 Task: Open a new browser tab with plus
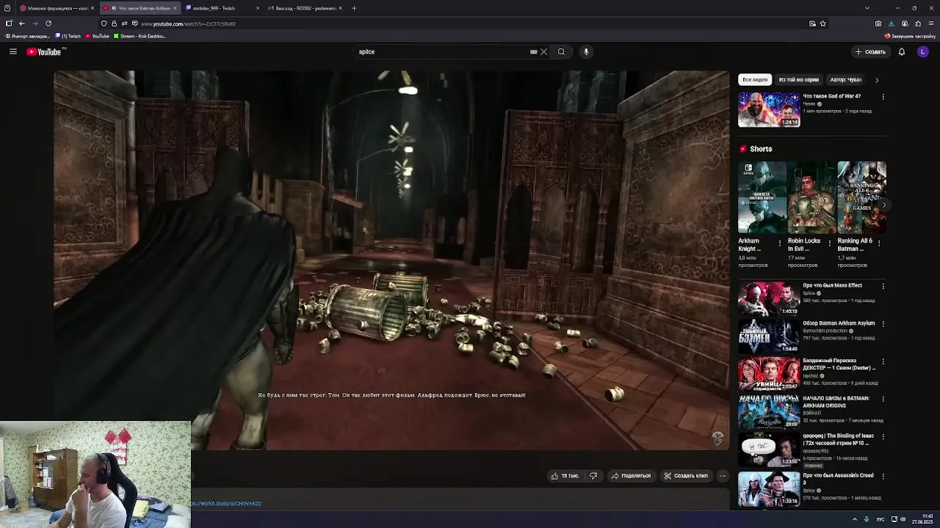(x=354, y=8)
